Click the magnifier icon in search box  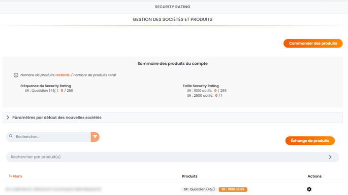pyautogui.click(x=11, y=136)
